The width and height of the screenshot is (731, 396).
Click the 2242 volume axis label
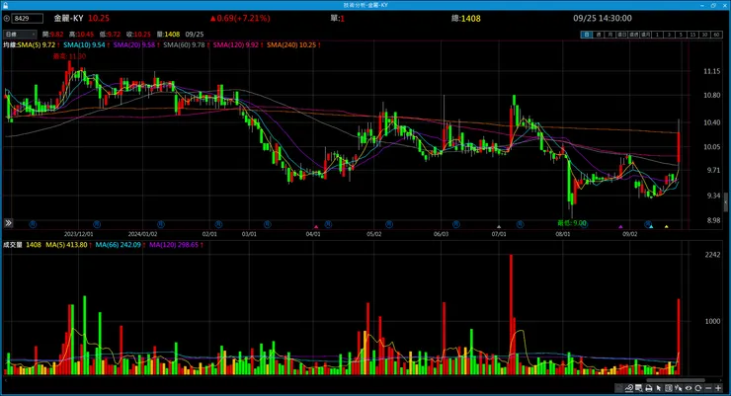(713, 255)
